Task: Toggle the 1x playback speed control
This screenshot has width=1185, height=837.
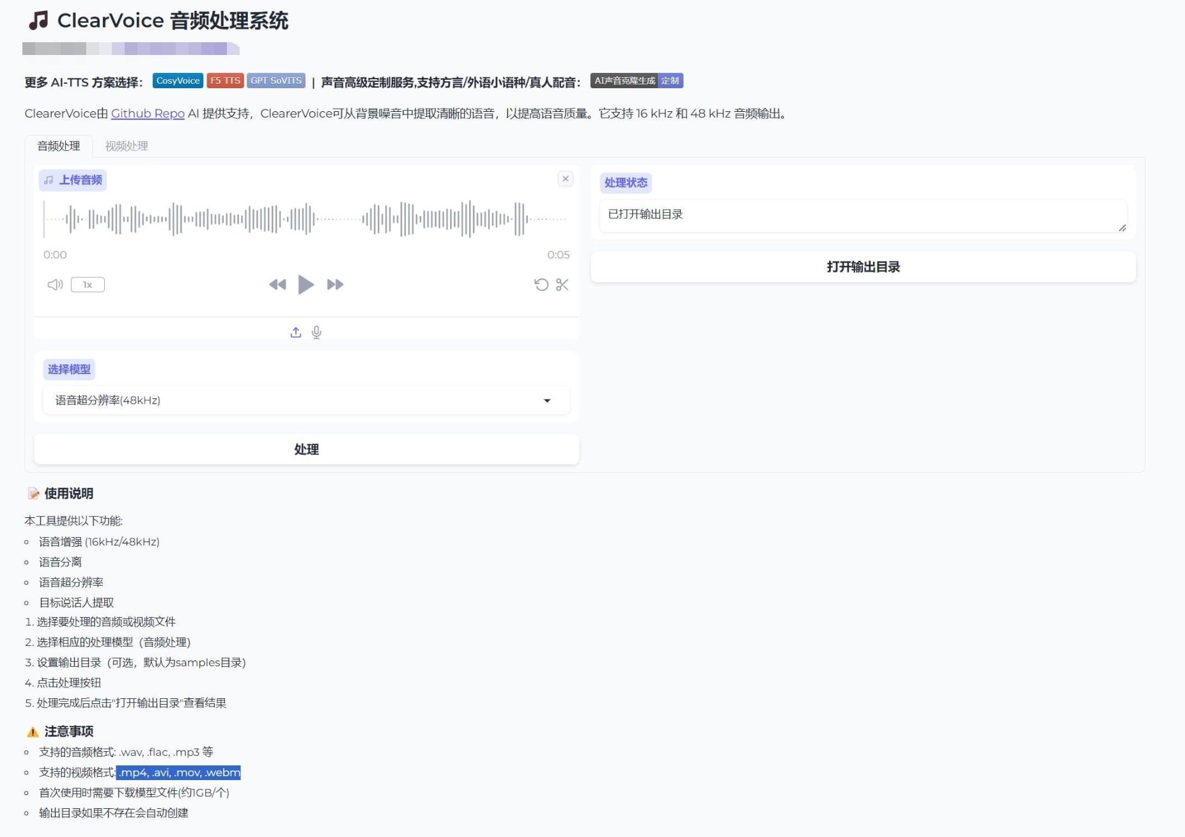Action: (x=87, y=285)
